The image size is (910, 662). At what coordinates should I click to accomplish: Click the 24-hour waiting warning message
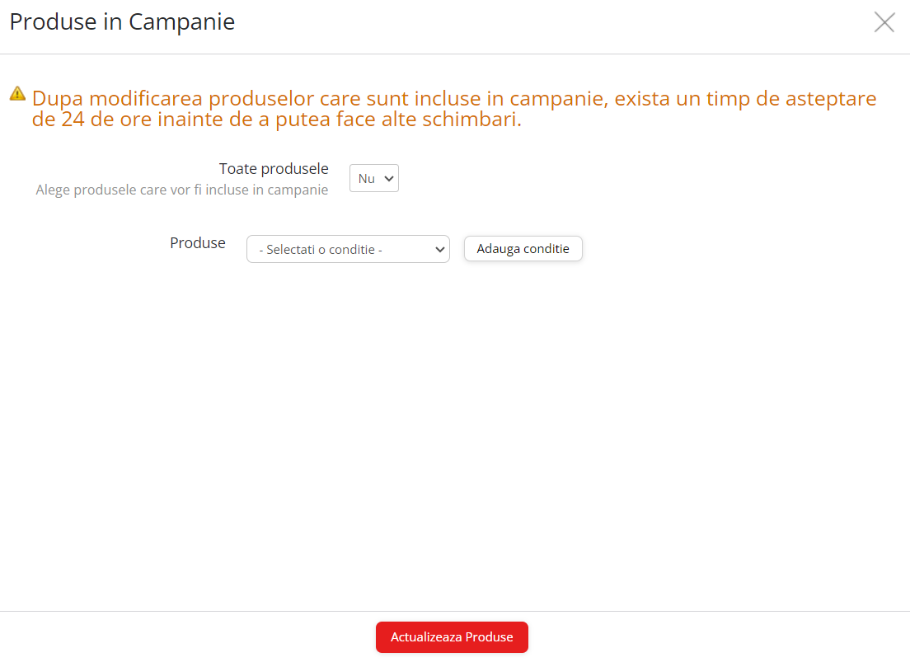point(454,108)
